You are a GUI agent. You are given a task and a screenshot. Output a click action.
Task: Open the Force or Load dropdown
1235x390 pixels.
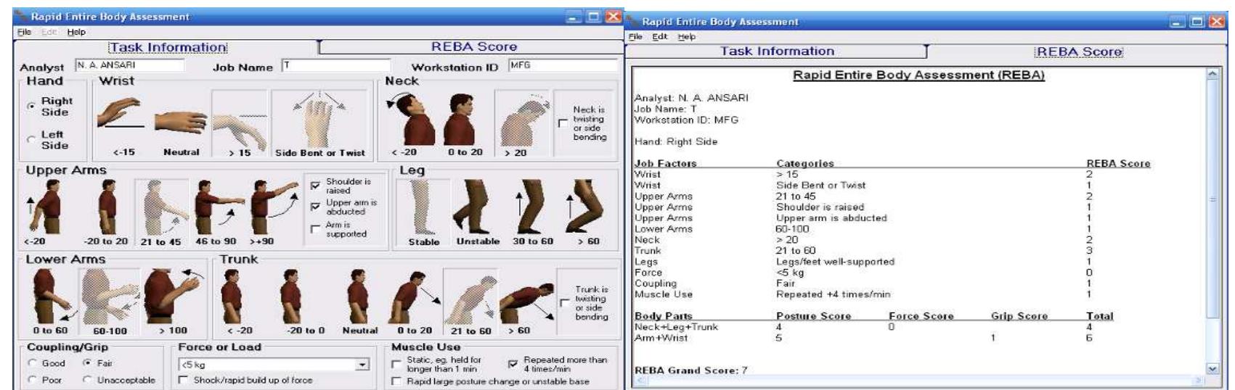pos(364,365)
